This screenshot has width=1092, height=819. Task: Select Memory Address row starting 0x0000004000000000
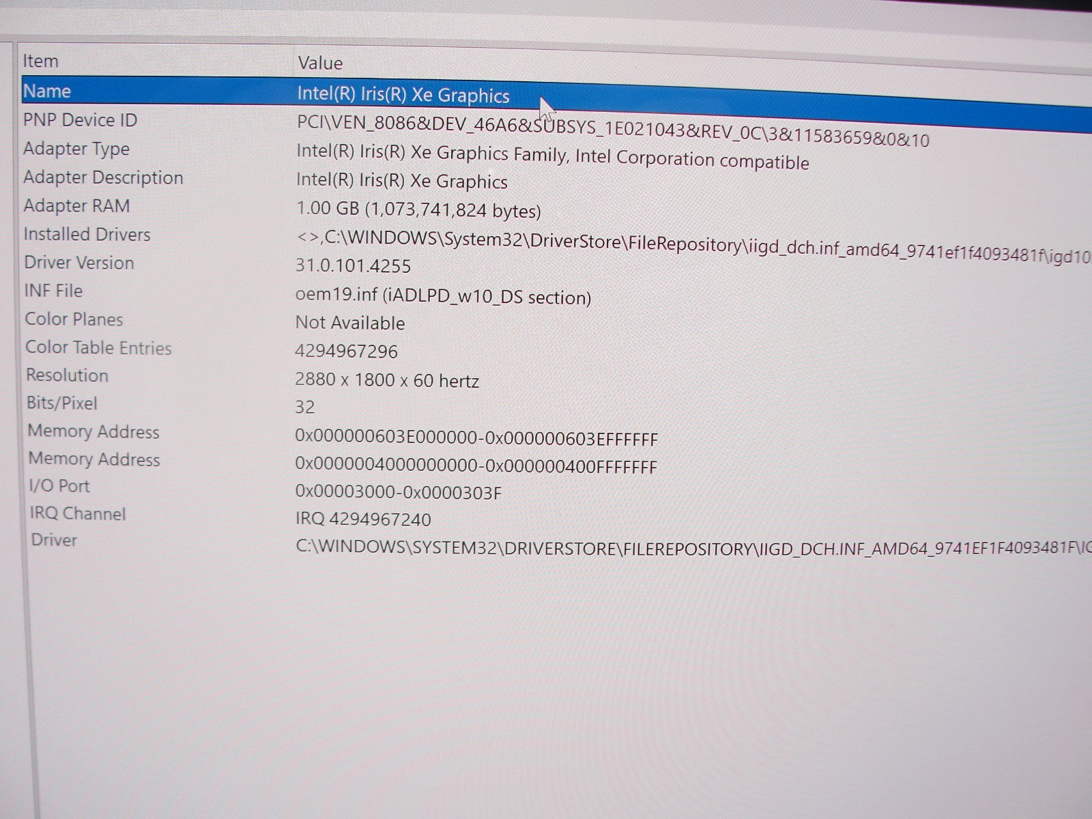[94, 459]
